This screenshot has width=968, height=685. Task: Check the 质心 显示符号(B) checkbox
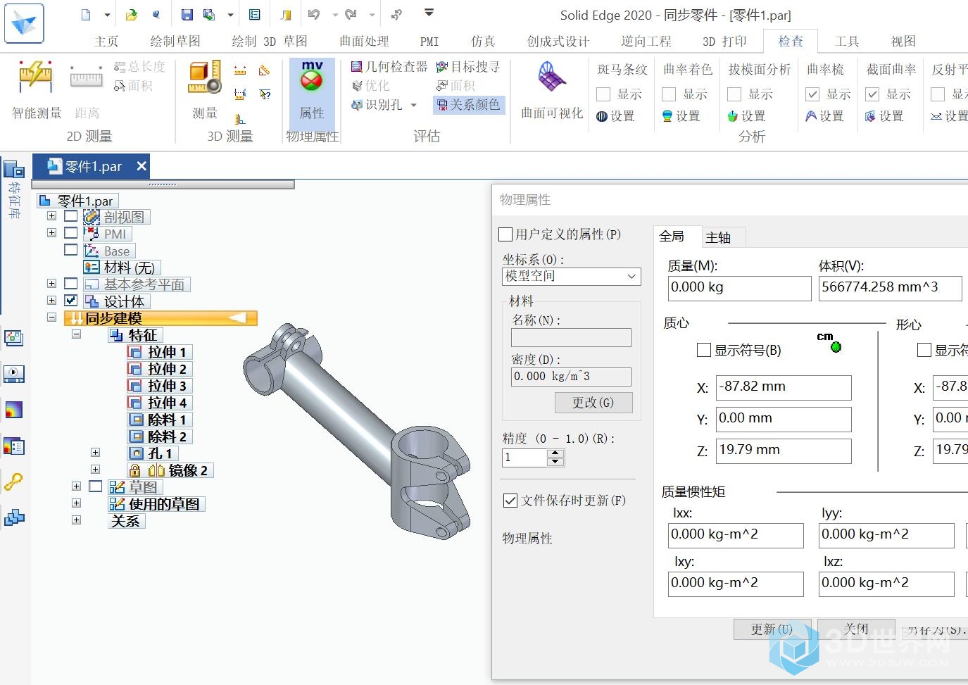pos(703,350)
